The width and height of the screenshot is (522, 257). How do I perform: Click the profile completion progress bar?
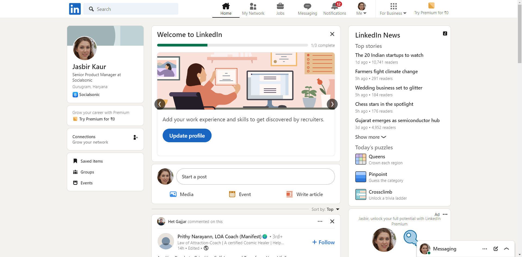(232, 45)
